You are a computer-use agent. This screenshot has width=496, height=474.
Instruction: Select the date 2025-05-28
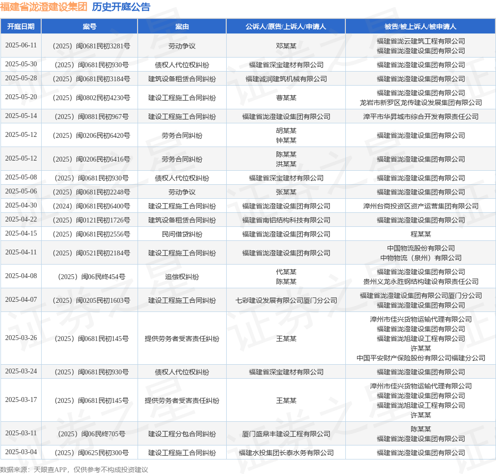click(x=21, y=78)
